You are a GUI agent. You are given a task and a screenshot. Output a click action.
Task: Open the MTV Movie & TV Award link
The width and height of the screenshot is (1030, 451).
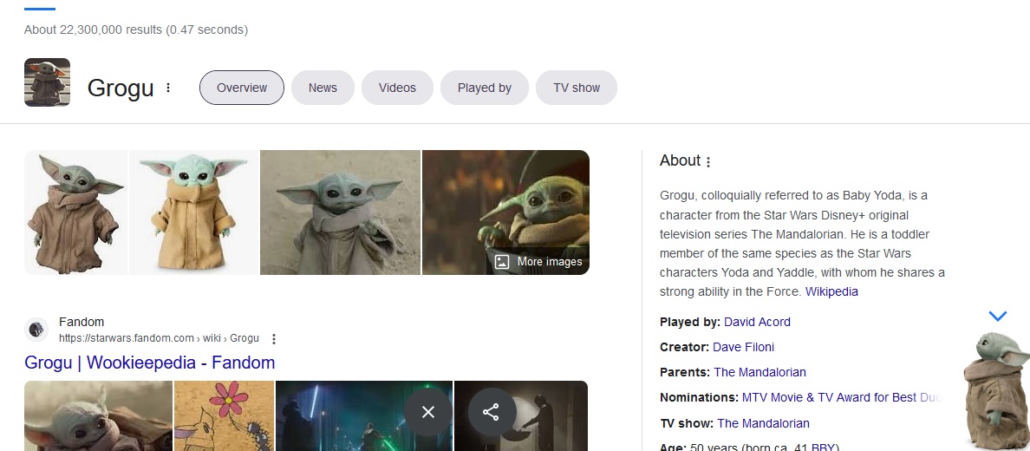(842, 397)
